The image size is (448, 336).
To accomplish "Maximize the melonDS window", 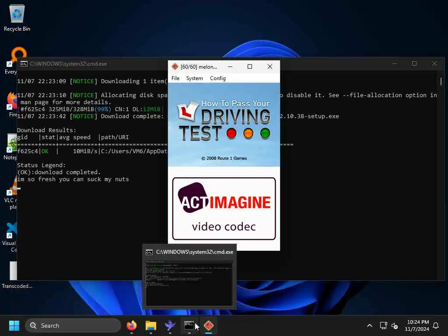I will coord(250,66).
